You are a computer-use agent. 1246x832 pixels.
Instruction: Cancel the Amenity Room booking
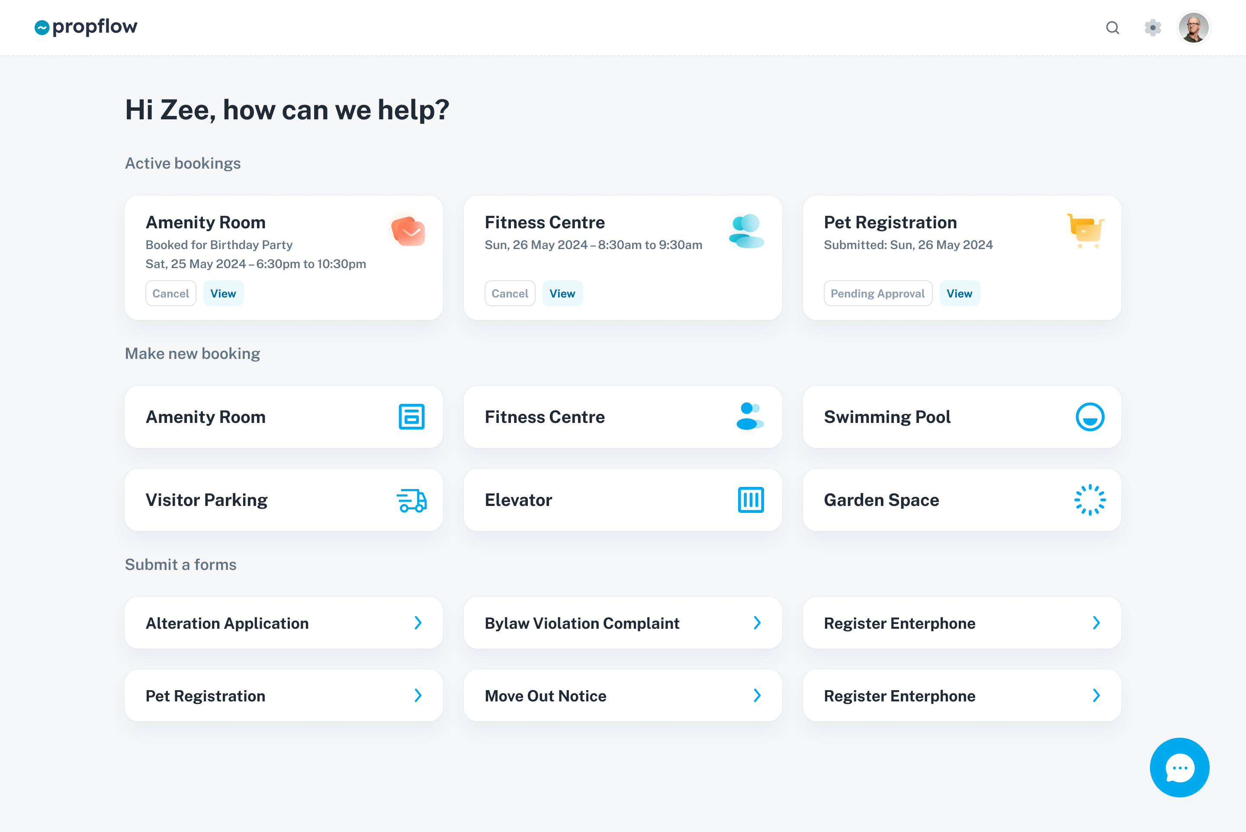170,294
